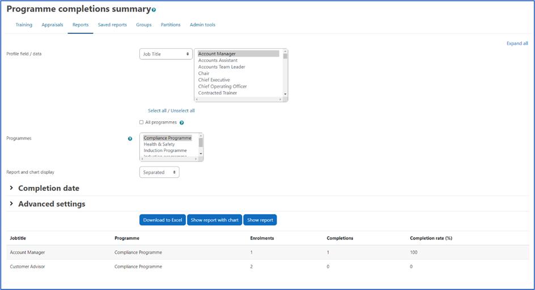Viewport: 535px width, 290px height.
Task: Click the Programme column header
Action: pyautogui.click(x=127, y=238)
